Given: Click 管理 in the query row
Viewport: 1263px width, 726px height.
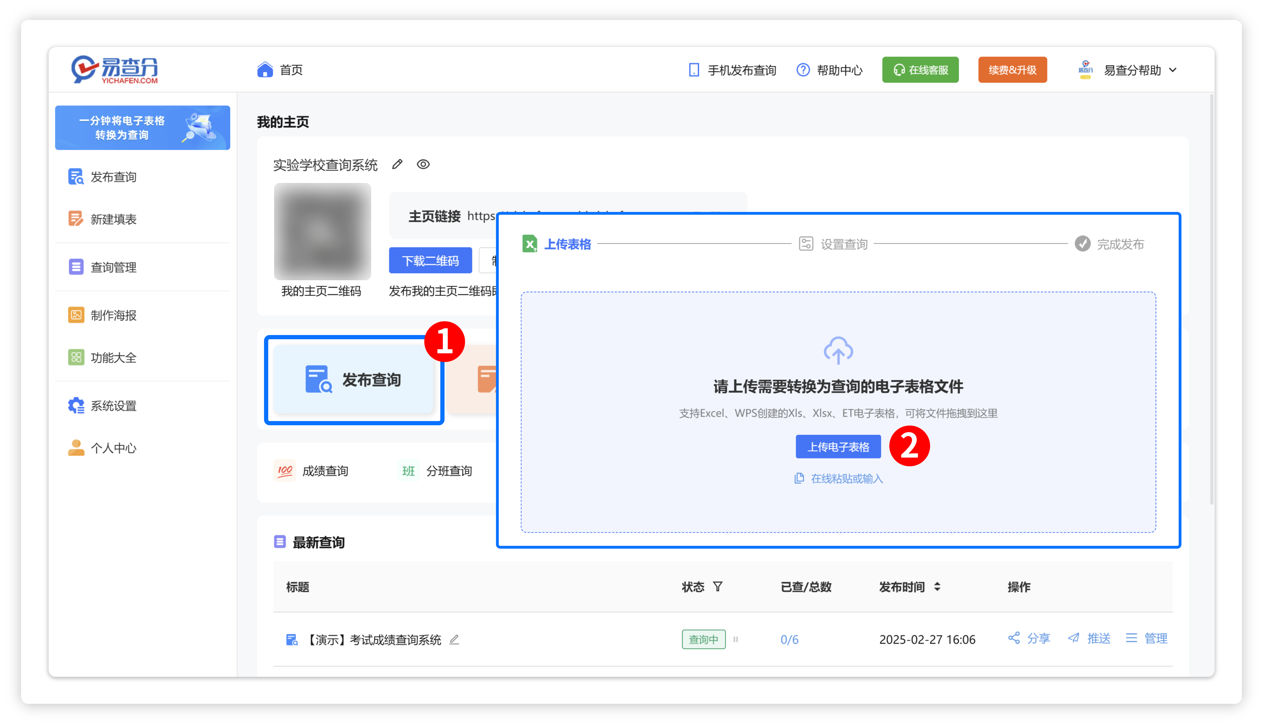Looking at the screenshot, I should coord(1146,639).
